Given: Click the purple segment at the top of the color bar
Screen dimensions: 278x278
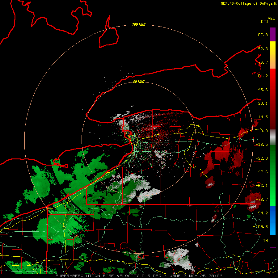Looking at the screenshot, I should [273, 34].
